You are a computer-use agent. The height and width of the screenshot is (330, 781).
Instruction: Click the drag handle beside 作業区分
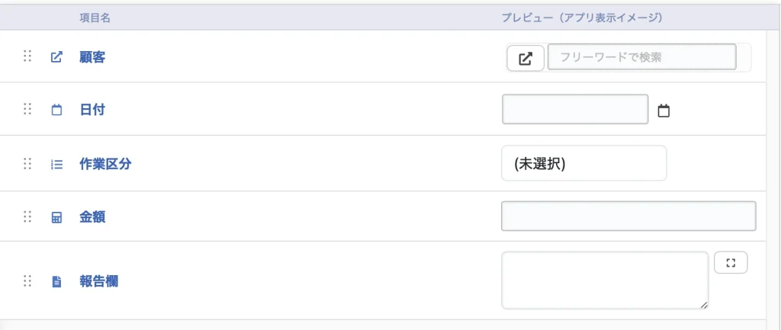[x=27, y=163]
